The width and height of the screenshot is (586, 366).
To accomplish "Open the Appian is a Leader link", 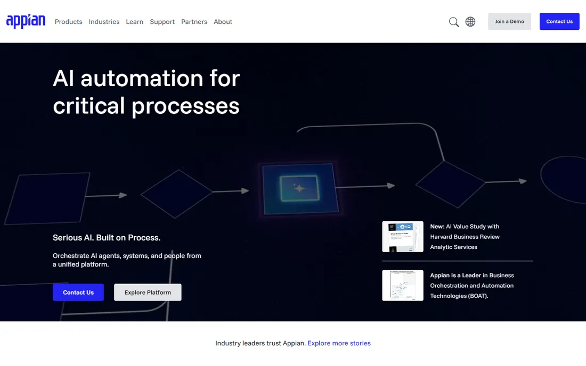I will tap(471, 286).
